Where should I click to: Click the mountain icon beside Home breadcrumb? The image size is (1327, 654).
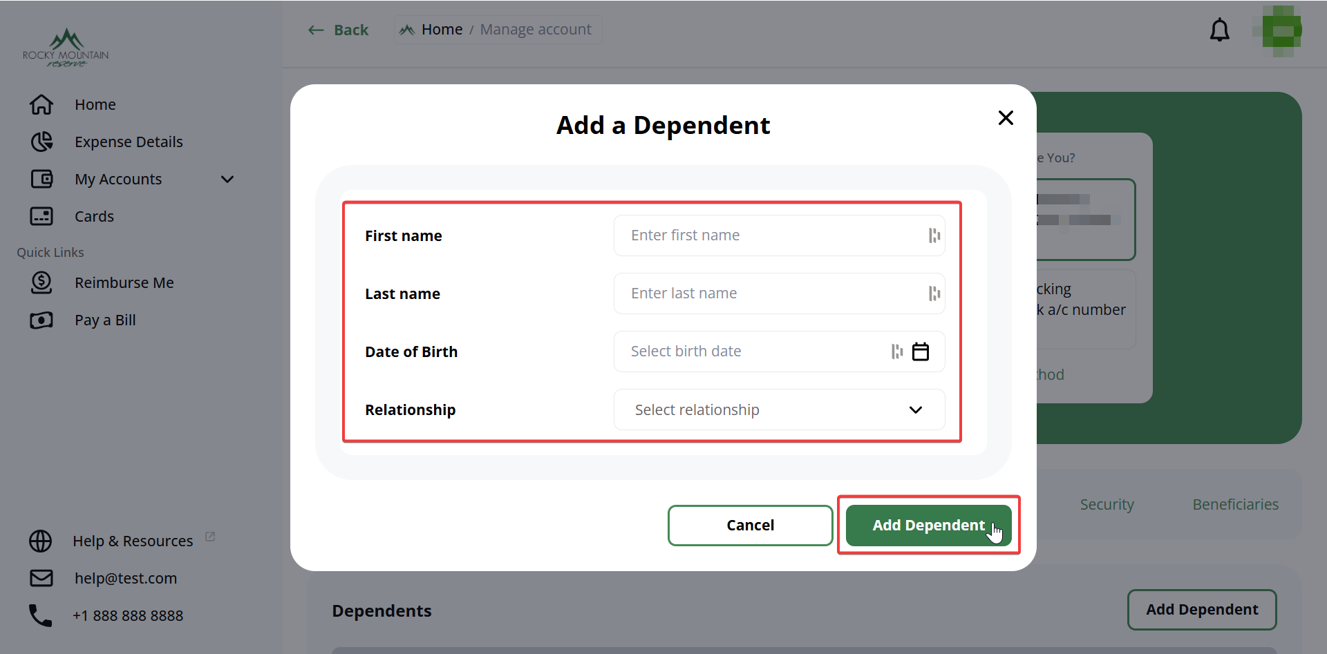tap(407, 30)
